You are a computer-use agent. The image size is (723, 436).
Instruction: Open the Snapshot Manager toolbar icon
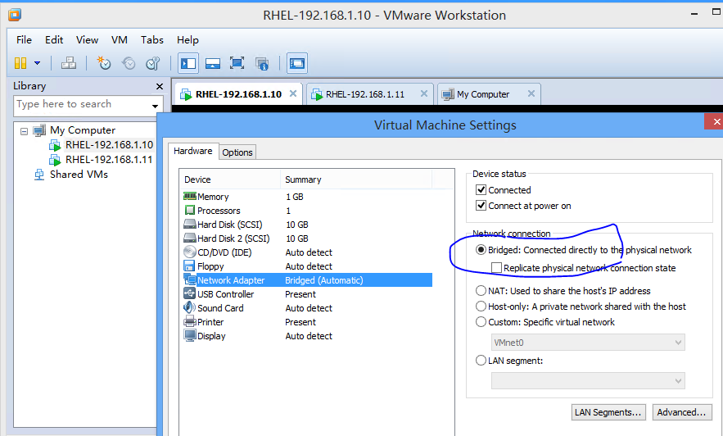point(152,63)
